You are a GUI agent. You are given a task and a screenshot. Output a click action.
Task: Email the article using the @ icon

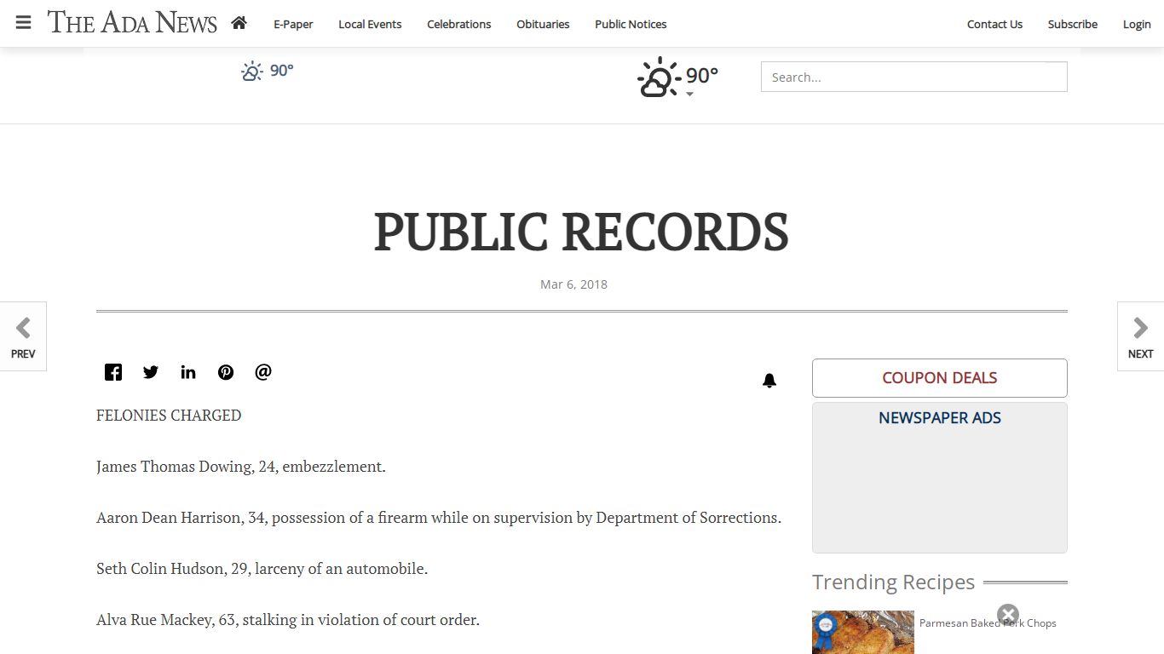click(262, 372)
